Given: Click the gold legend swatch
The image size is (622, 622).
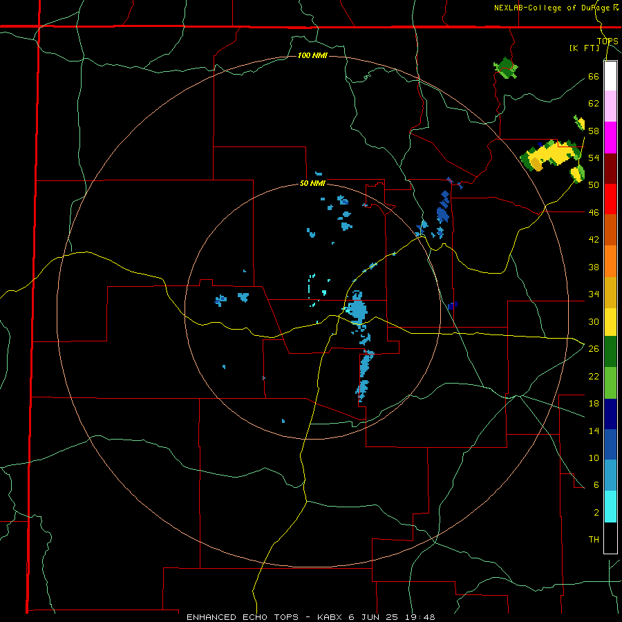Looking at the screenshot, I should pyautogui.click(x=610, y=292).
